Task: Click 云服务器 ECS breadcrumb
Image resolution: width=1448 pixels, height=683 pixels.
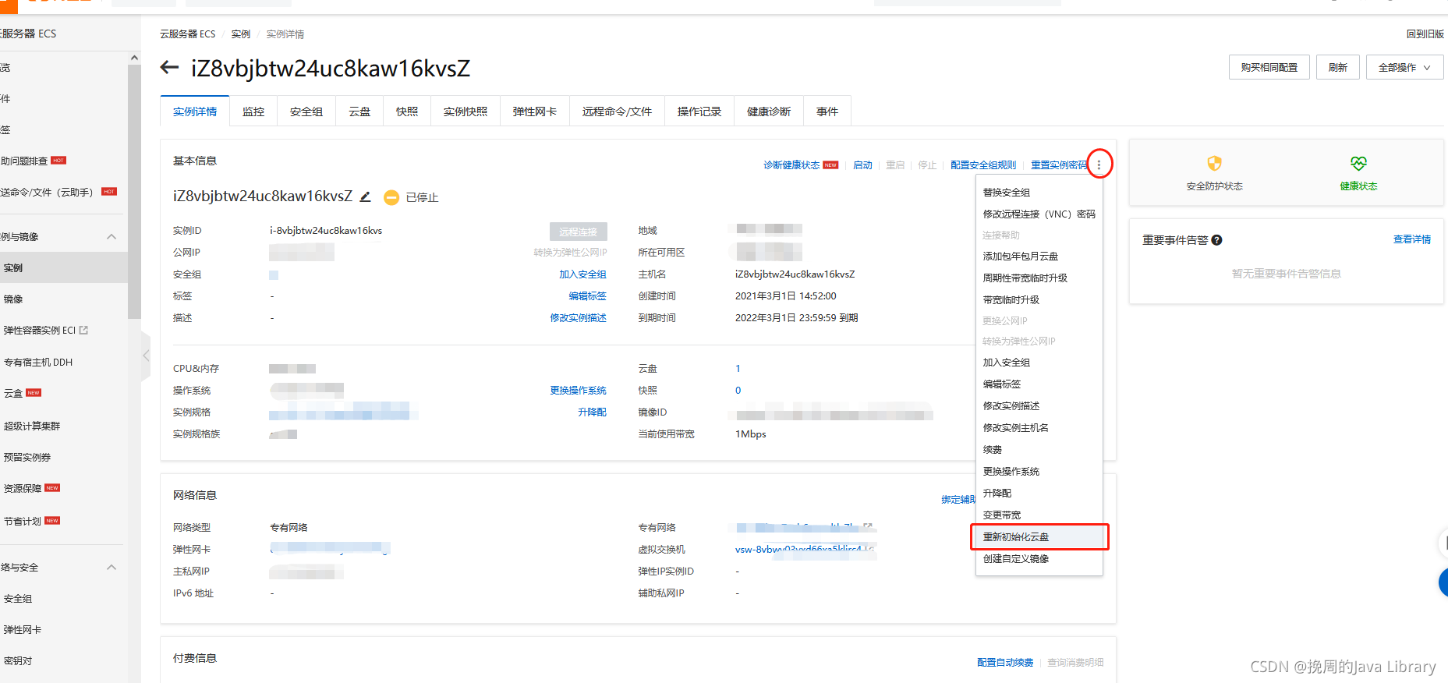Action: [188, 34]
